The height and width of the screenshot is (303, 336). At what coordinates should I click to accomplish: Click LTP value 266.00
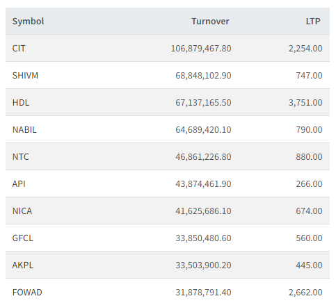[309, 184]
